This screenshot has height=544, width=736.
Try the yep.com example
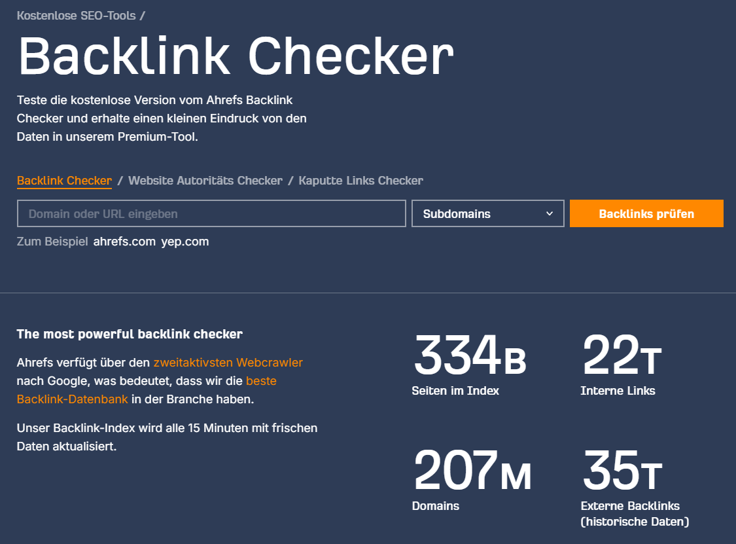(x=185, y=241)
